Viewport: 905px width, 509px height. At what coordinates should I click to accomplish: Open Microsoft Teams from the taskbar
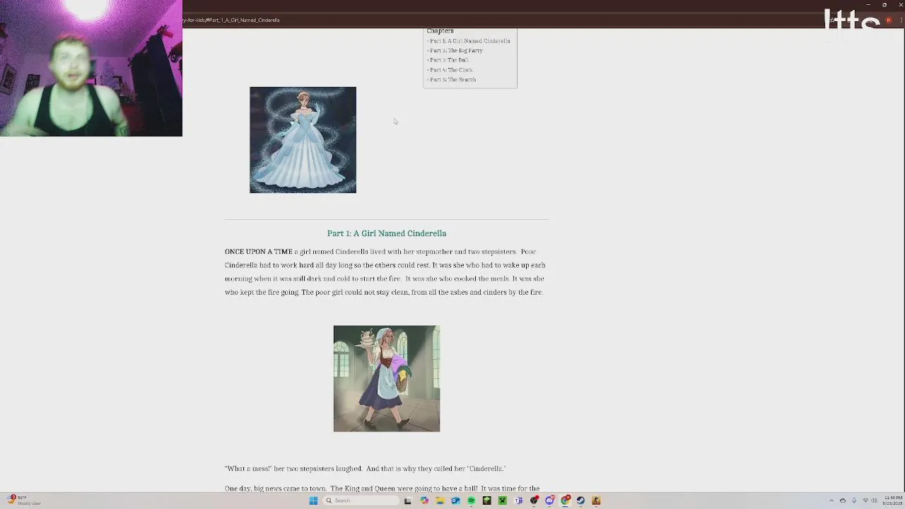coord(518,501)
